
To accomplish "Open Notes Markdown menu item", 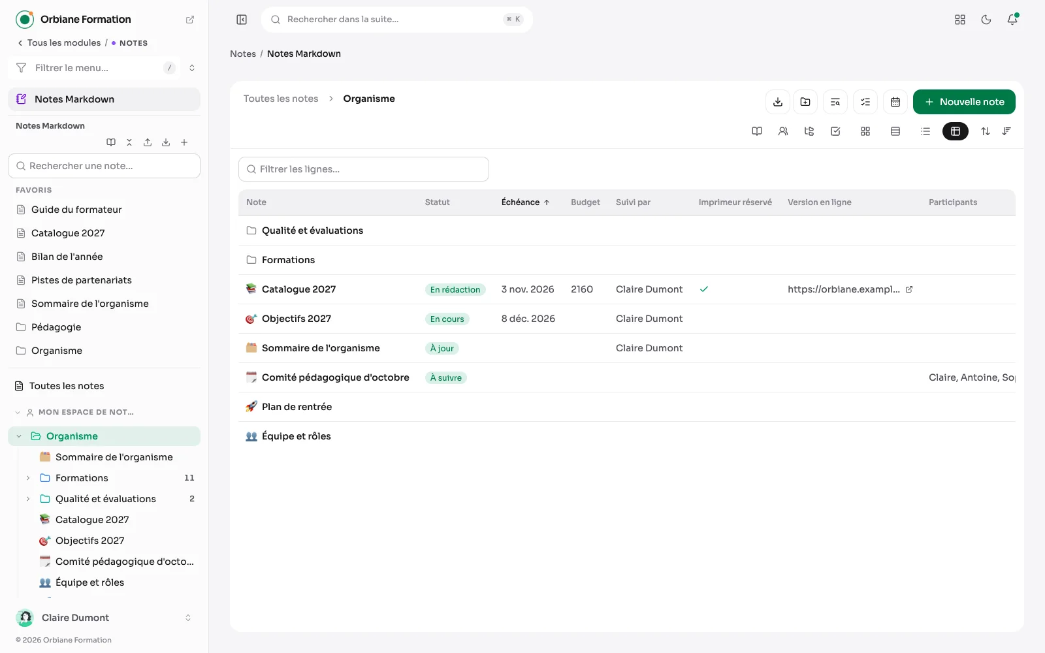I will [104, 99].
